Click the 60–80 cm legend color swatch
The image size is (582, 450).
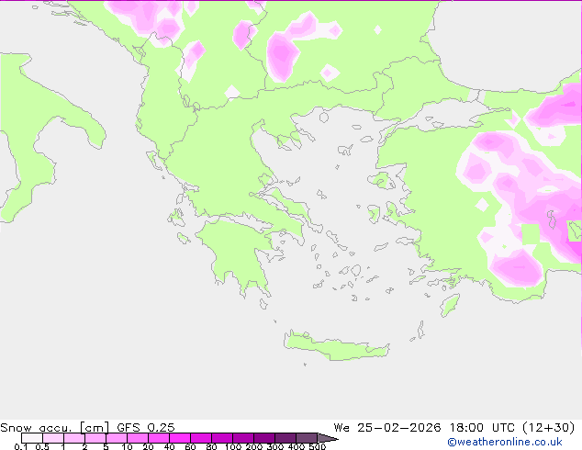(x=201, y=438)
